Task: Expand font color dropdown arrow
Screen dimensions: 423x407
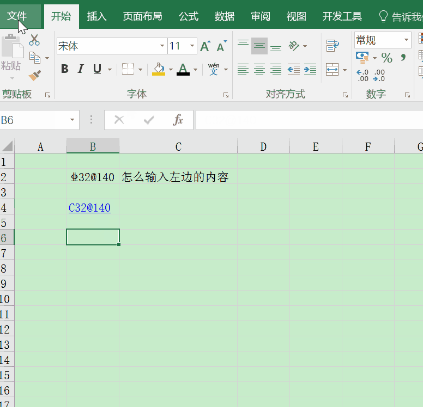Action: [195, 70]
